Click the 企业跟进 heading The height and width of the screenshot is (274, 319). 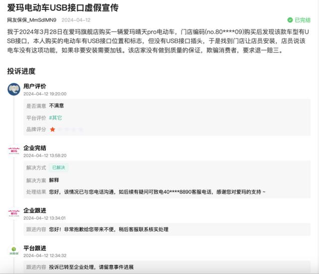pos(35,210)
